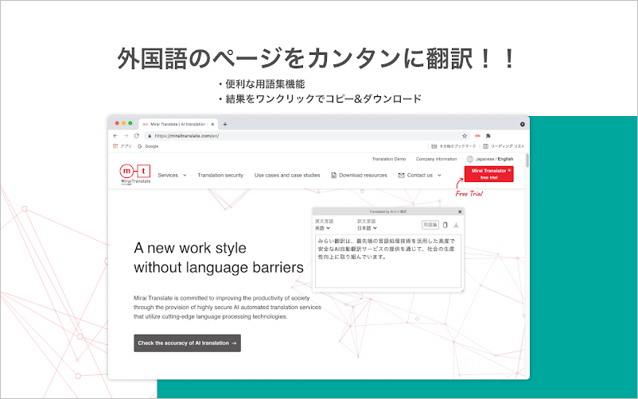Close the Mirai Translate browser tab
Viewport: 638px width, 399px height.
point(212,125)
